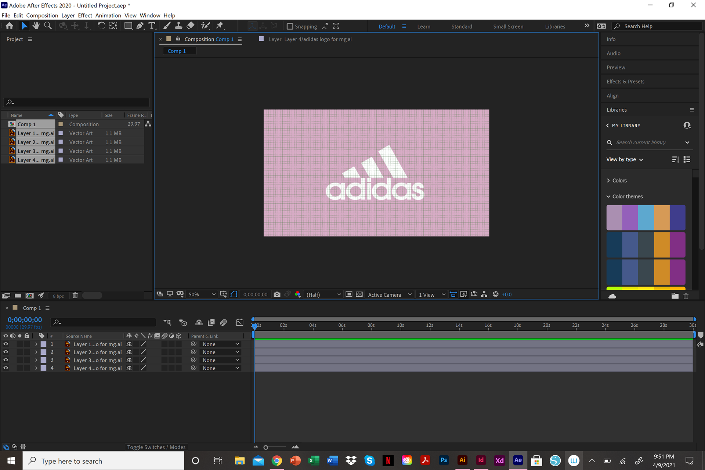
Task: Select Layer 4... mg.ai in Project panel
Action: tap(36, 160)
